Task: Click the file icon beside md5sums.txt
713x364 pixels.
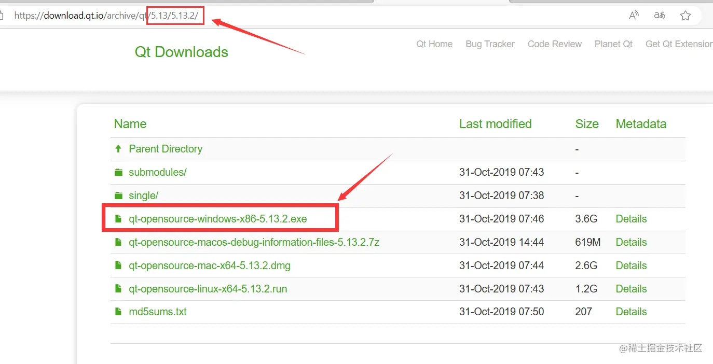Action: point(118,312)
